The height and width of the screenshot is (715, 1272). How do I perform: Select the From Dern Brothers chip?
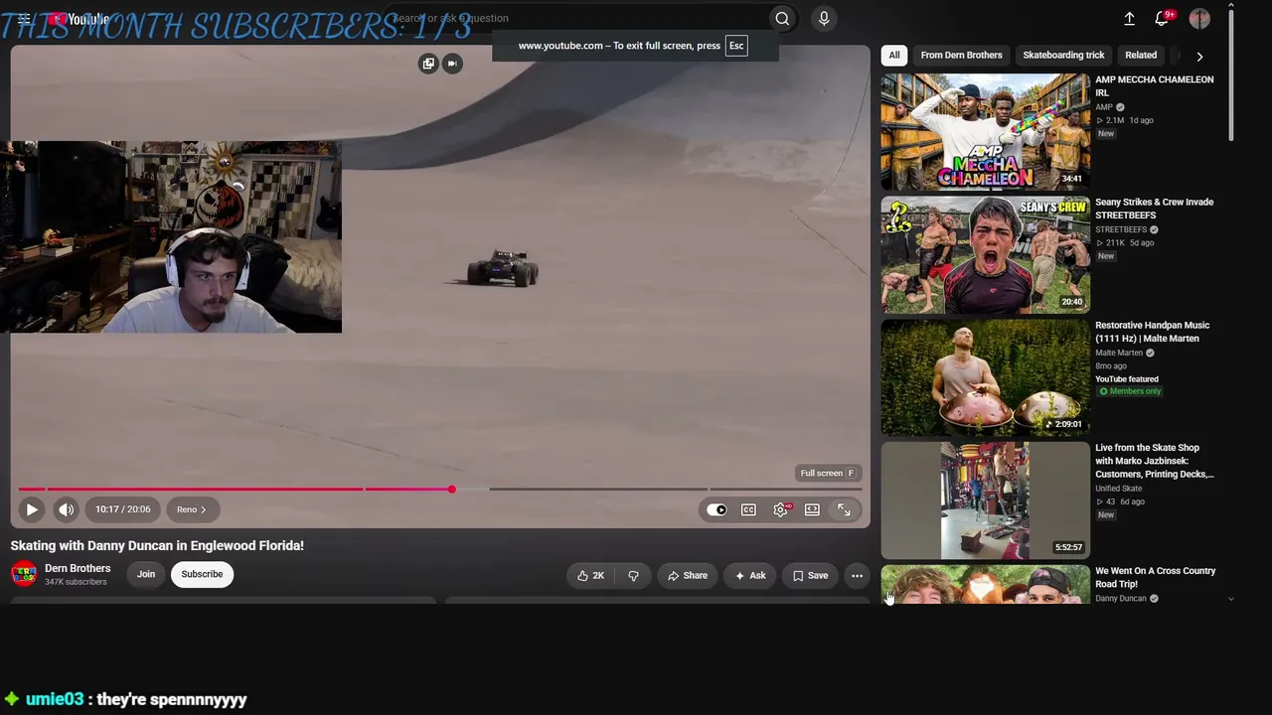961,56
